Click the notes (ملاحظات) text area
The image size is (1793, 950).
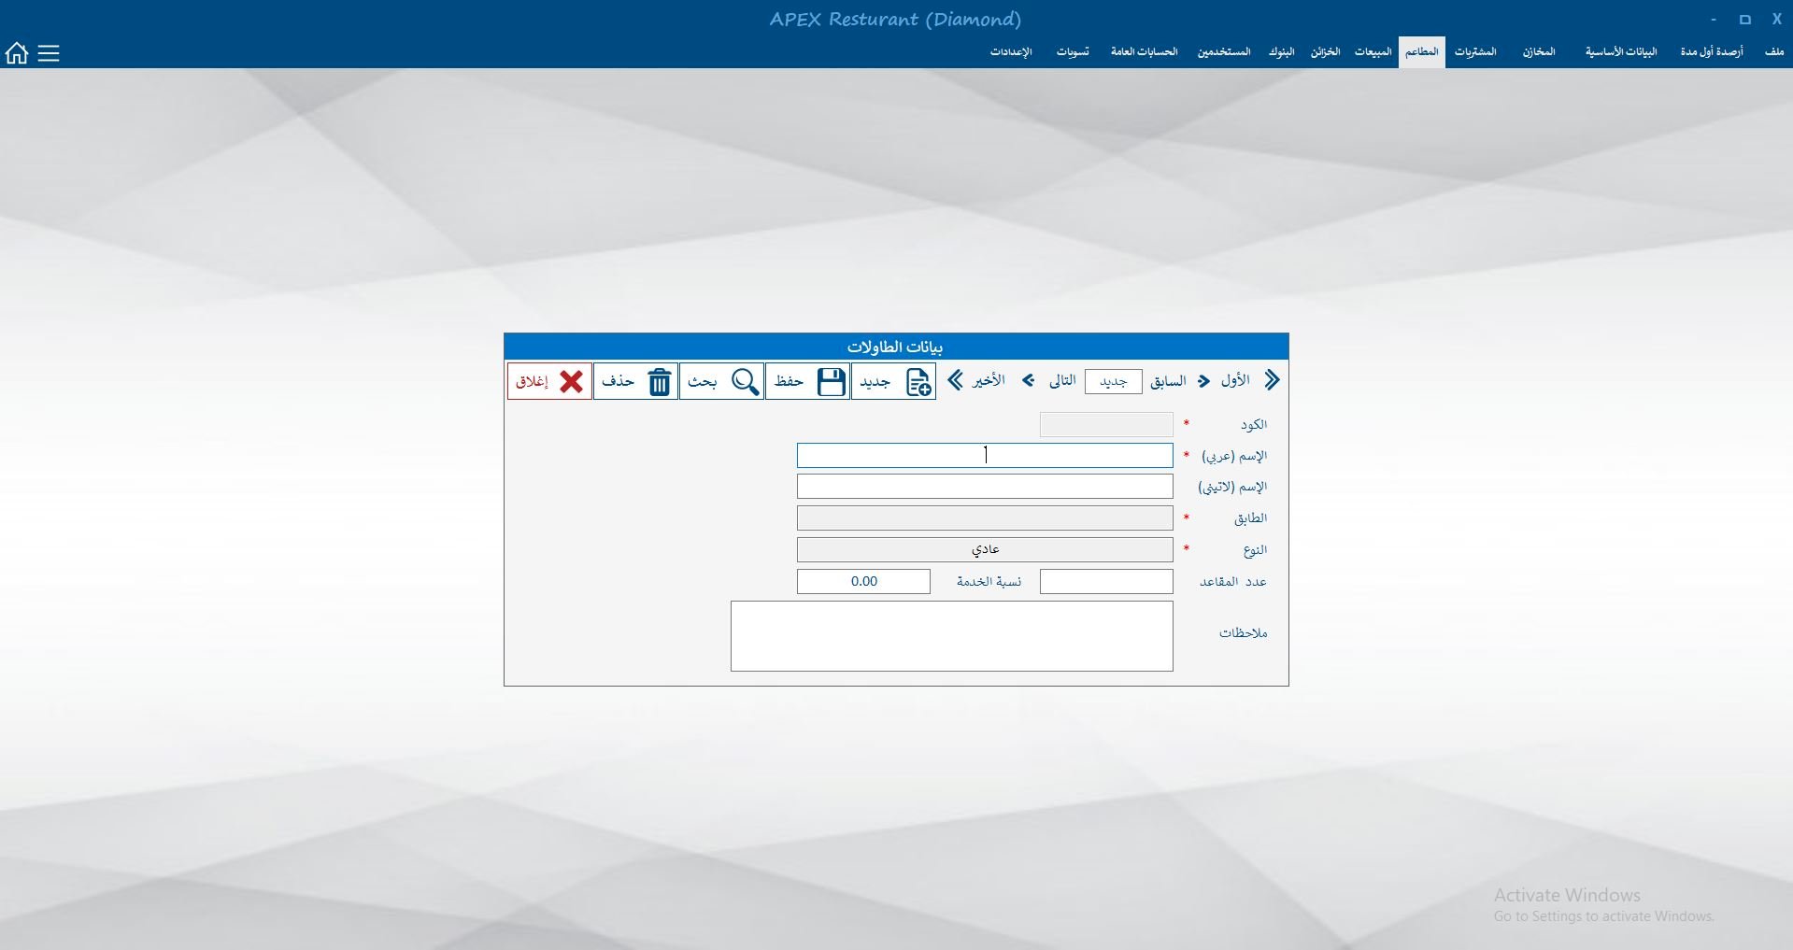951,635
